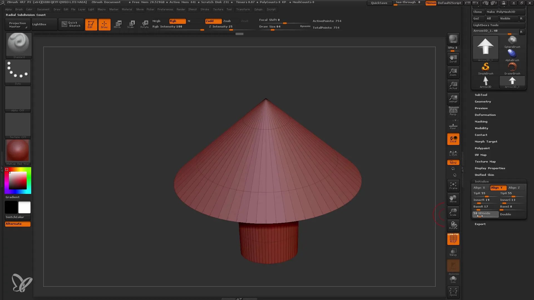Toggle Rgb channel mode on
The height and width of the screenshot is (300, 534).
point(177,21)
